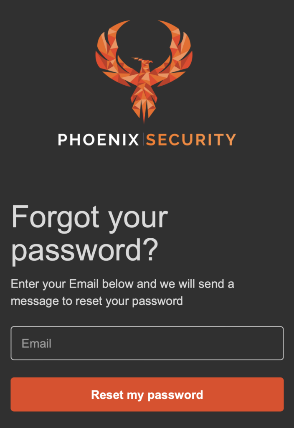Click the Forgot your password heading

pos(89,234)
